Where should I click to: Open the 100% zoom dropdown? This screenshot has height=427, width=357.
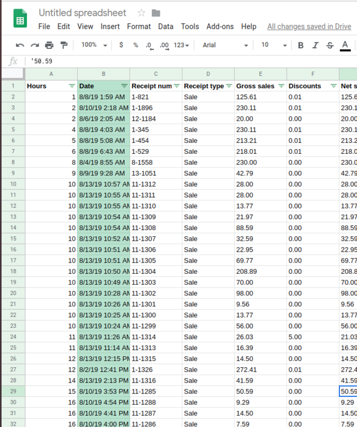94,45
